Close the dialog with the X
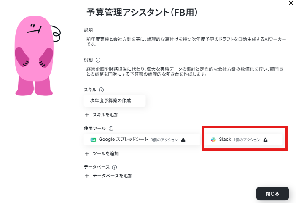 click(291, 3)
